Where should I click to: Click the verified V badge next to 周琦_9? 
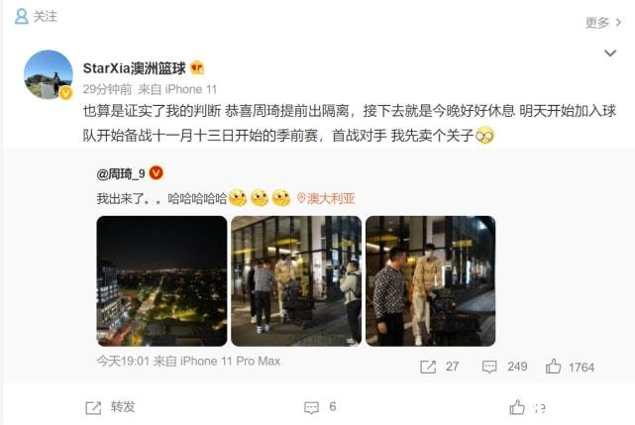pos(157,173)
